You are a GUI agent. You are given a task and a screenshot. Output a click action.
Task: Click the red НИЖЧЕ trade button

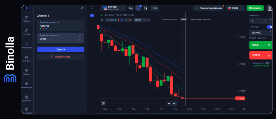coord(261,55)
